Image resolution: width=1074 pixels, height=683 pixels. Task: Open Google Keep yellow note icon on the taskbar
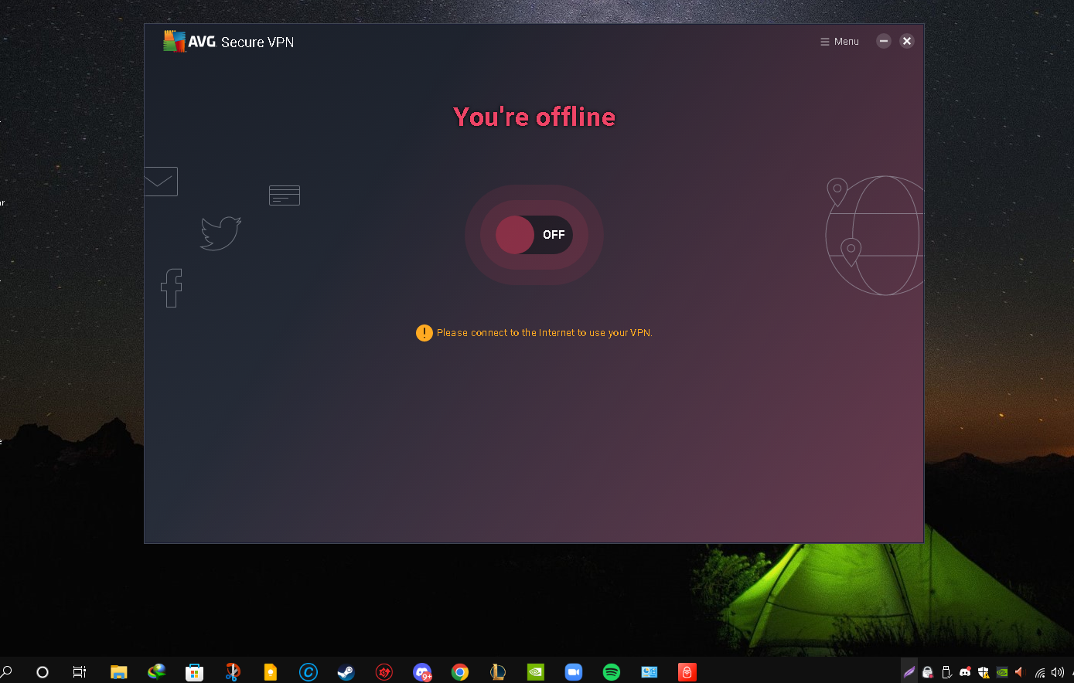pos(271,672)
